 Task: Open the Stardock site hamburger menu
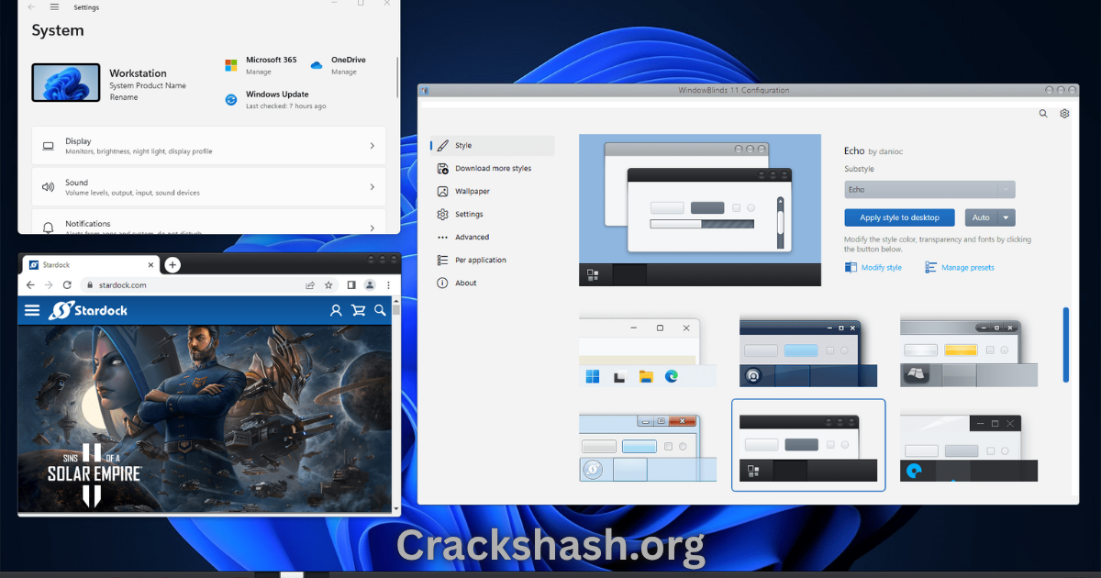pyautogui.click(x=32, y=311)
